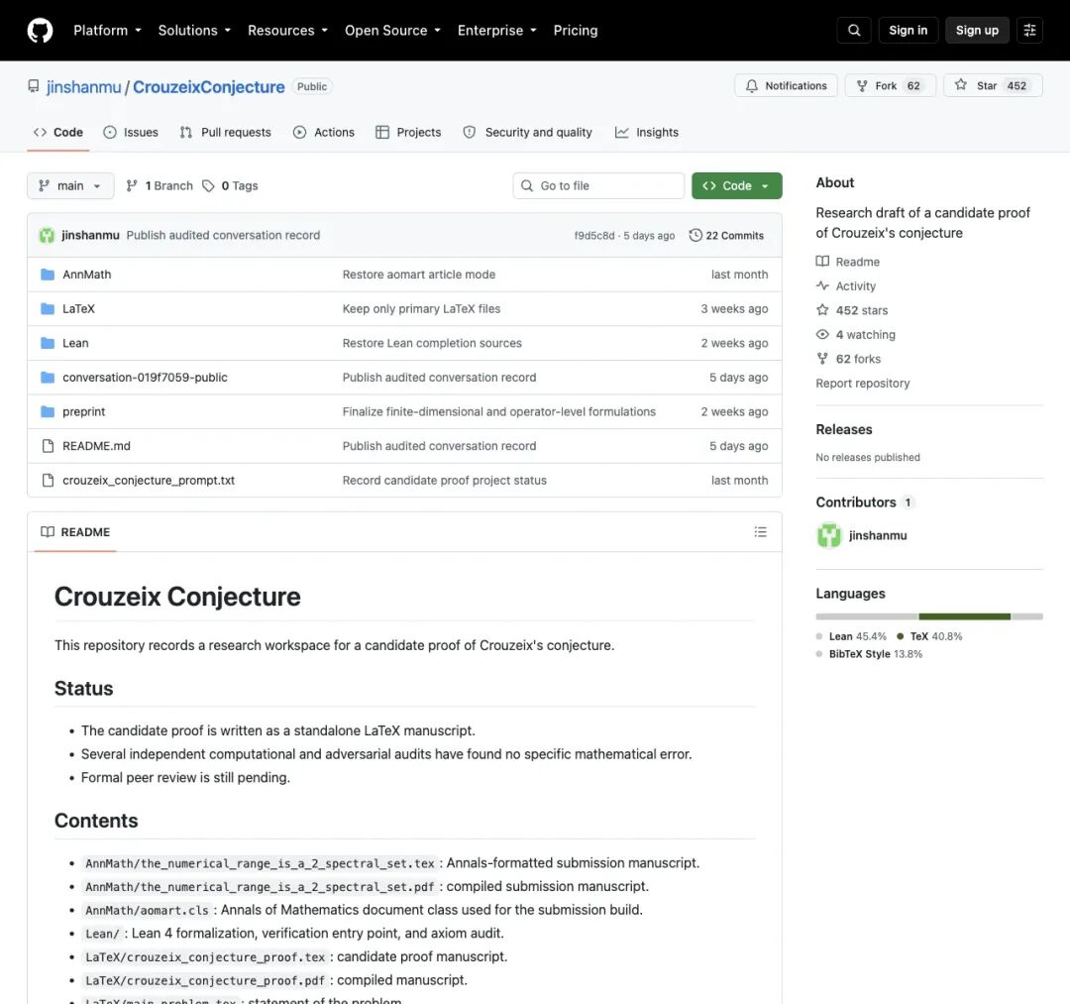Click the Lean folder icon
Screen dimensions: 1070x1004
click(48, 343)
